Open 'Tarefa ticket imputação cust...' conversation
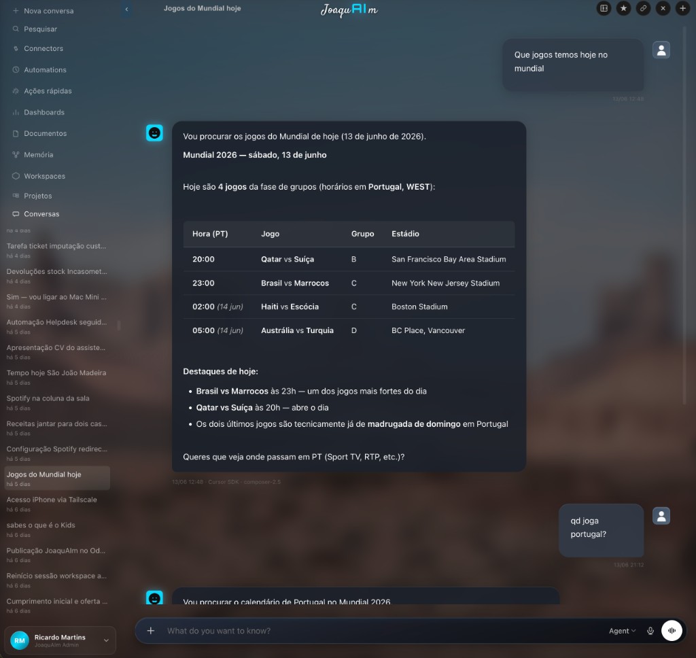 (57, 250)
